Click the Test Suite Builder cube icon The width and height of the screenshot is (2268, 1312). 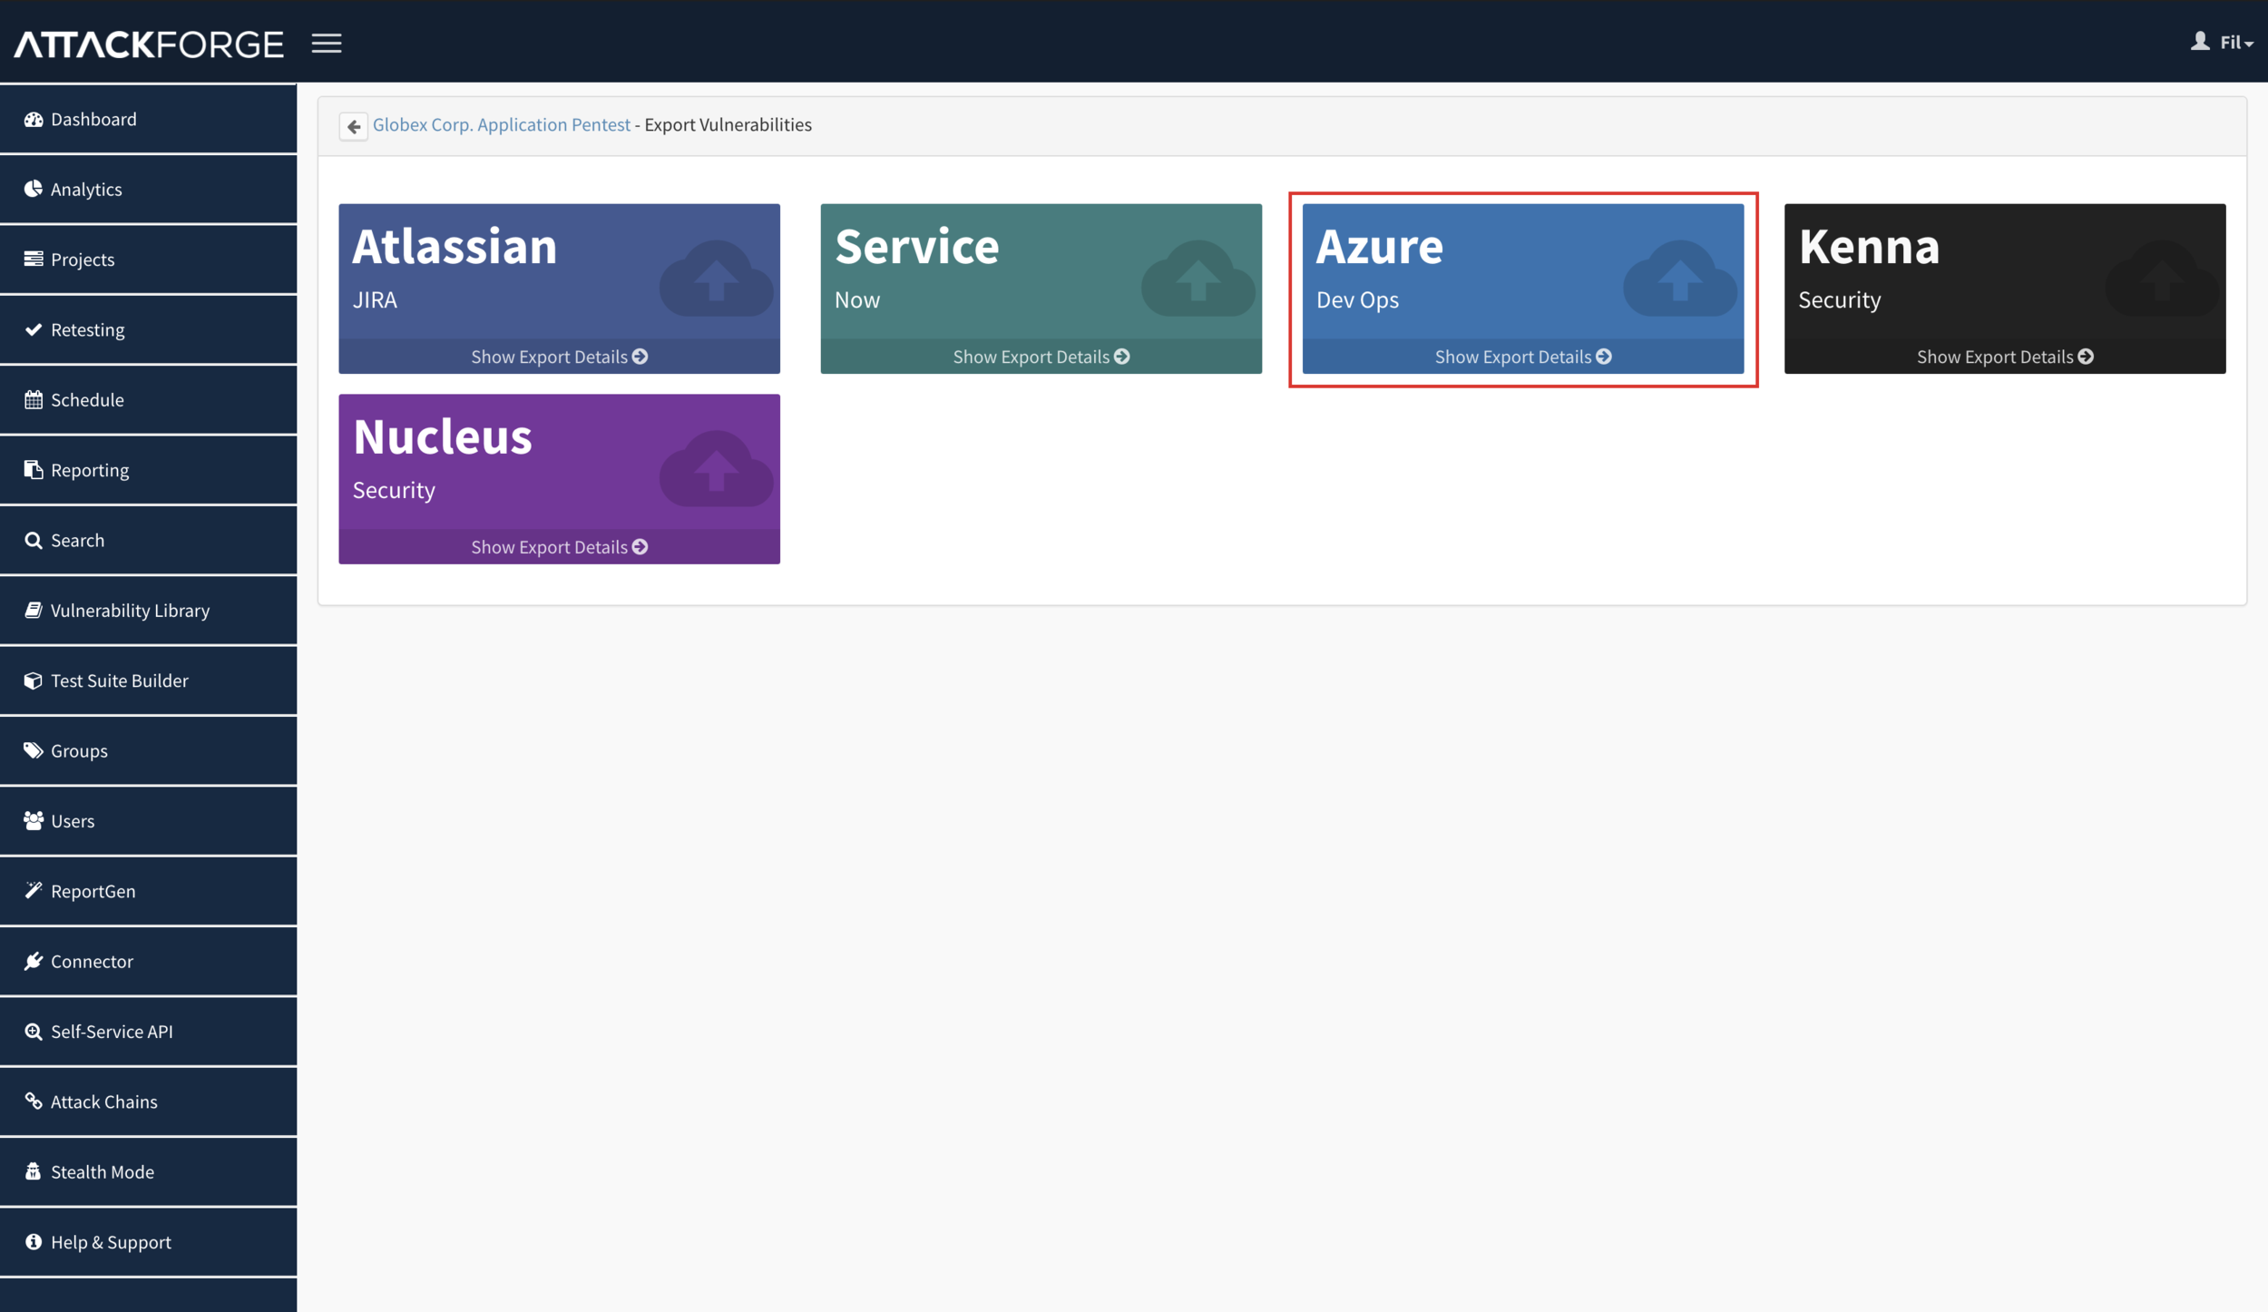[34, 680]
